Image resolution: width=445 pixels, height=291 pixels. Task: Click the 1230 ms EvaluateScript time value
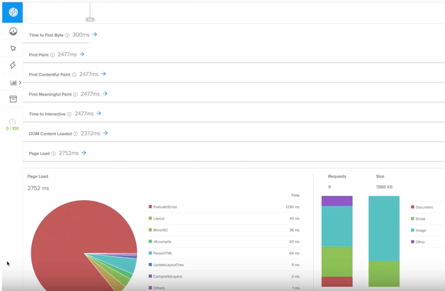292,207
